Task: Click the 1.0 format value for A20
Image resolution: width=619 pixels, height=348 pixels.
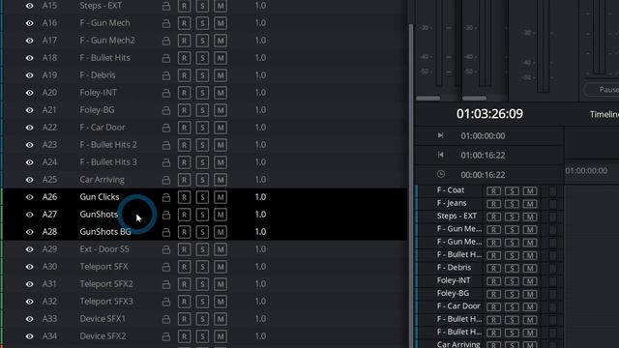Action: coord(260,93)
